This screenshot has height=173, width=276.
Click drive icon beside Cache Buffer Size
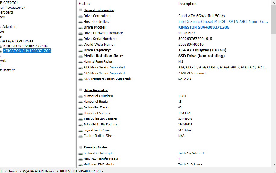point(81,136)
